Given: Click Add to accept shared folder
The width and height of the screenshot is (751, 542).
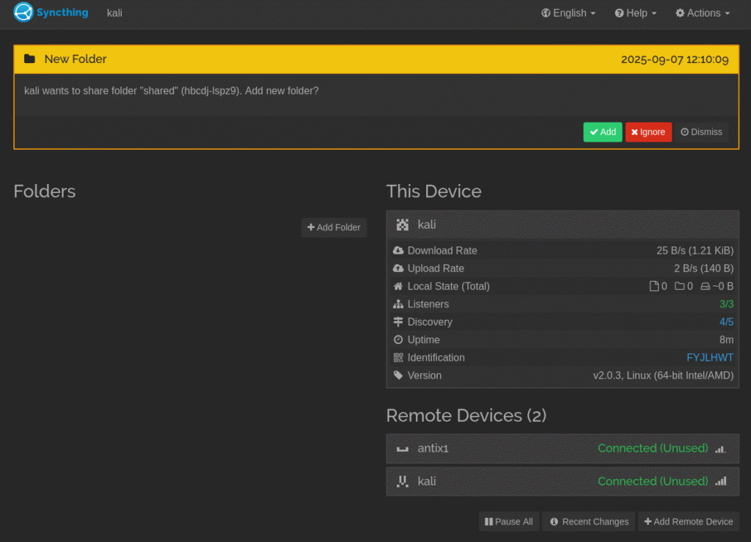Looking at the screenshot, I should [x=603, y=132].
